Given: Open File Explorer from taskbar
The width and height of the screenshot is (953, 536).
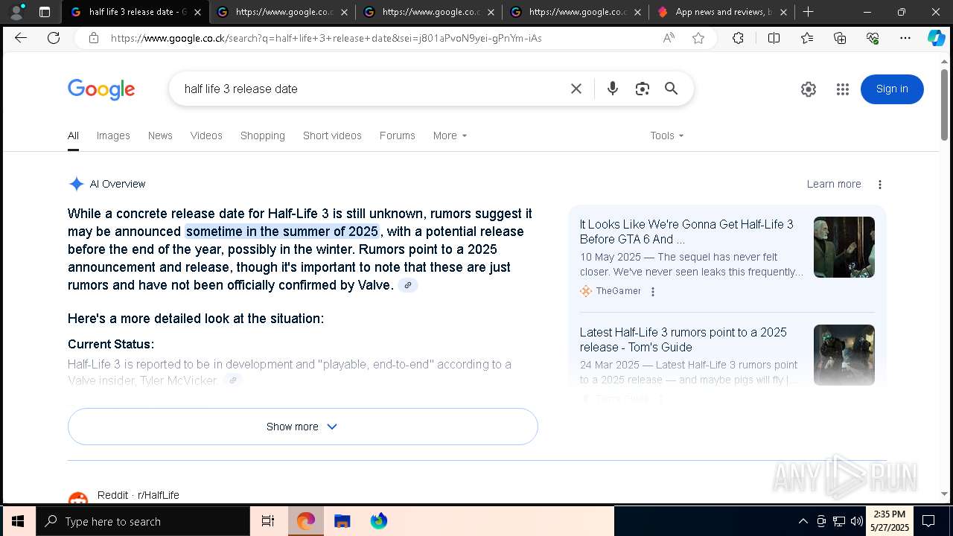Looking at the screenshot, I should click(342, 521).
